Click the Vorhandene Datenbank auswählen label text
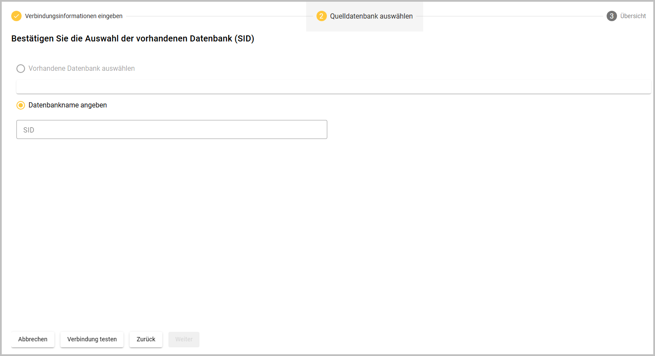This screenshot has width=655, height=356. [x=82, y=69]
